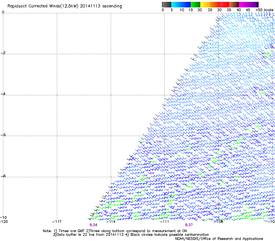Click the purple time stamp '8:37'
The width and height of the screenshot is (275, 241).
189,225
